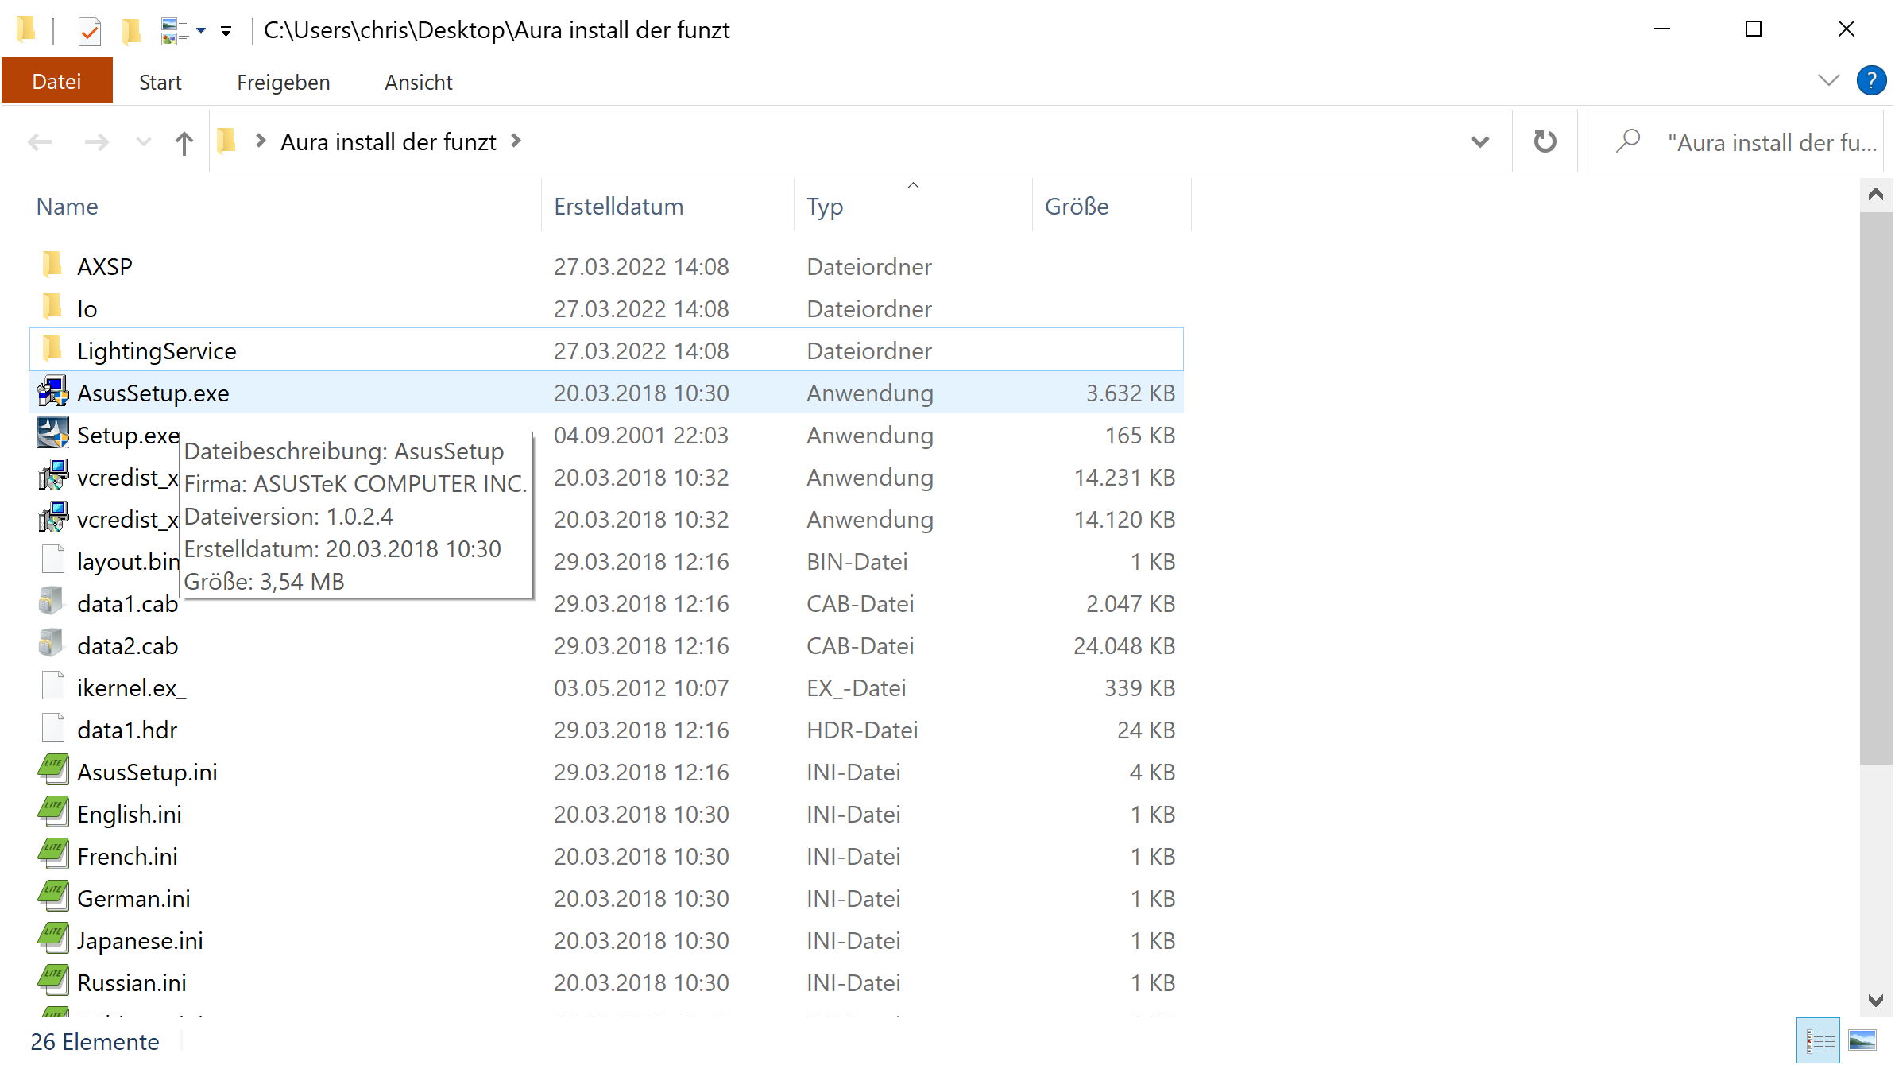Expand the ribbon with the chevron

1828,80
